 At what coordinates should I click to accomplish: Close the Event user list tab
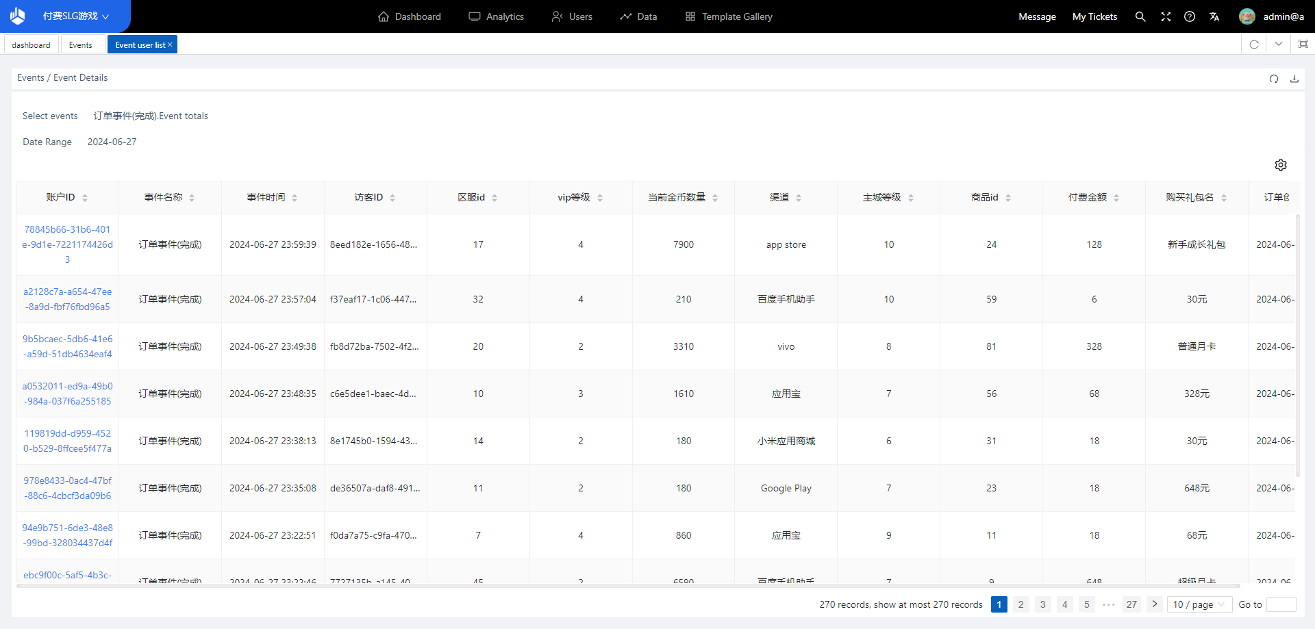[x=170, y=44]
